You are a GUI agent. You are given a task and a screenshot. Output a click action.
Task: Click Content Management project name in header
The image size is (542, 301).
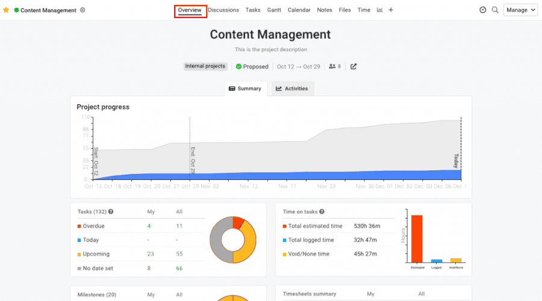click(x=48, y=10)
